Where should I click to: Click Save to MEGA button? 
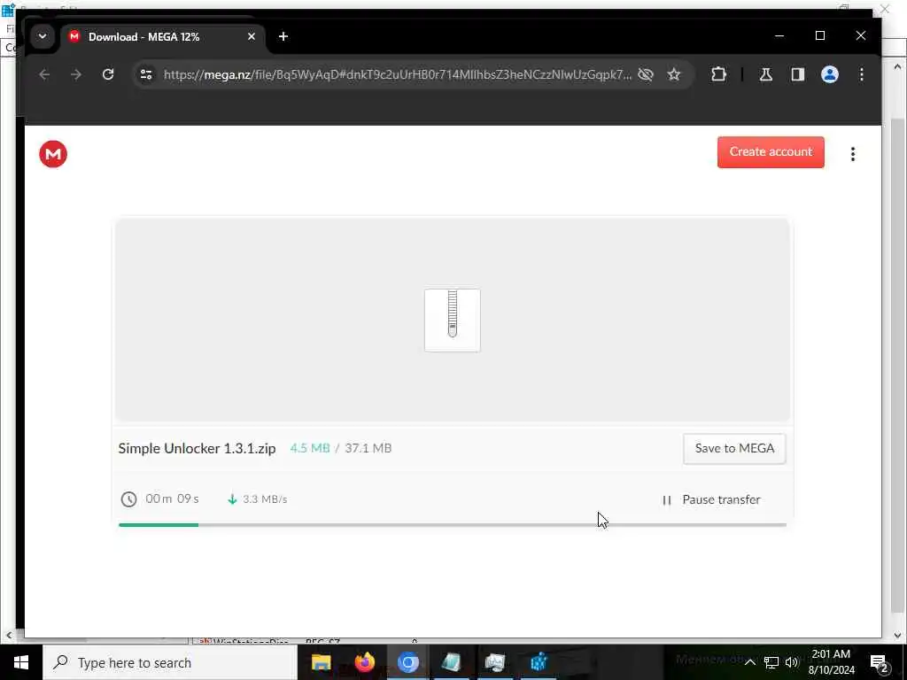[x=734, y=449]
